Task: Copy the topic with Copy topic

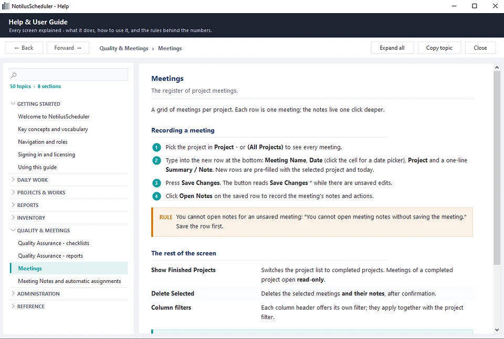Action: [x=439, y=48]
